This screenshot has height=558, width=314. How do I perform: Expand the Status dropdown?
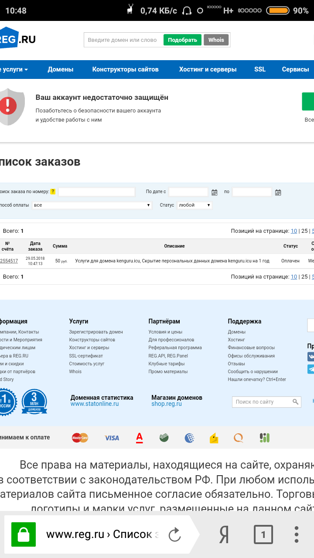pyautogui.click(x=195, y=205)
